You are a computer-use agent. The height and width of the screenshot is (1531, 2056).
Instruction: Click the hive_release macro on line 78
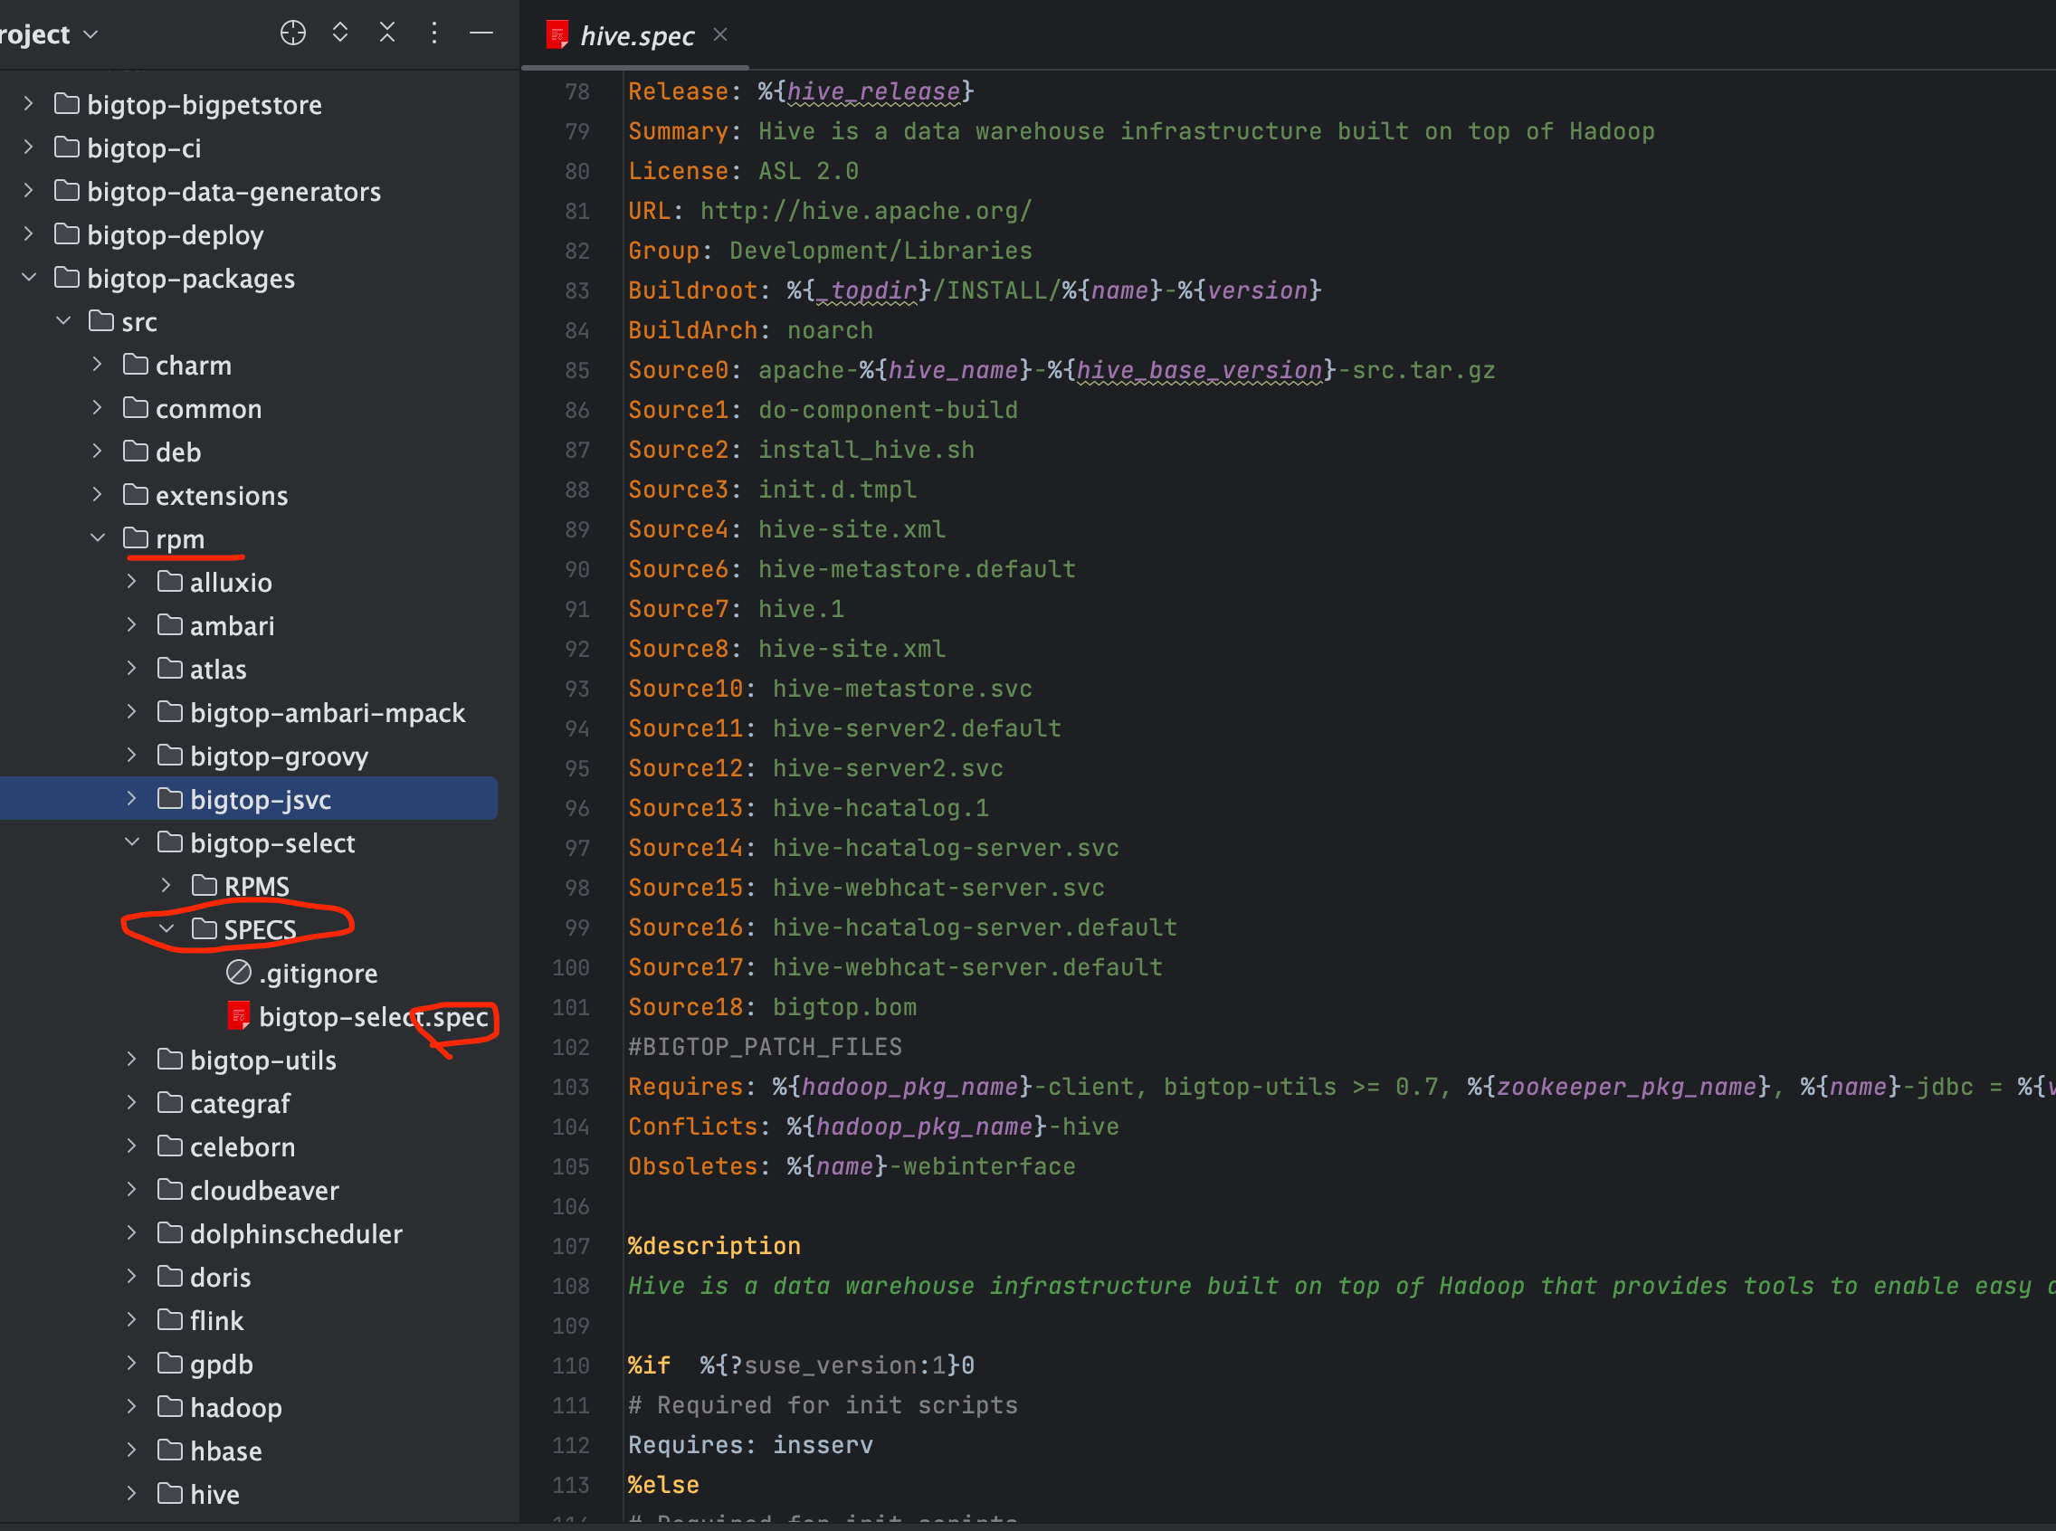[x=873, y=91]
